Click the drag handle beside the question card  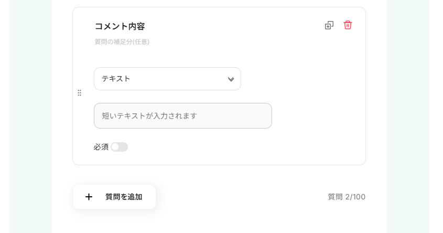coord(79,93)
